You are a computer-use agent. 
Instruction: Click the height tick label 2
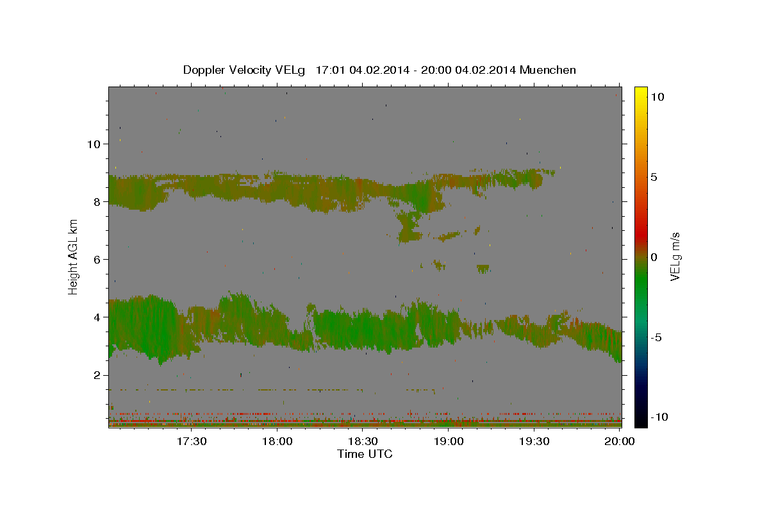pyautogui.click(x=97, y=375)
